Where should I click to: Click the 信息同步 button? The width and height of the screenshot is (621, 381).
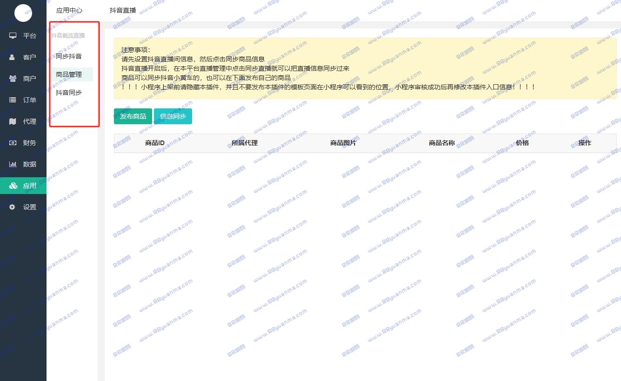click(173, 116)
